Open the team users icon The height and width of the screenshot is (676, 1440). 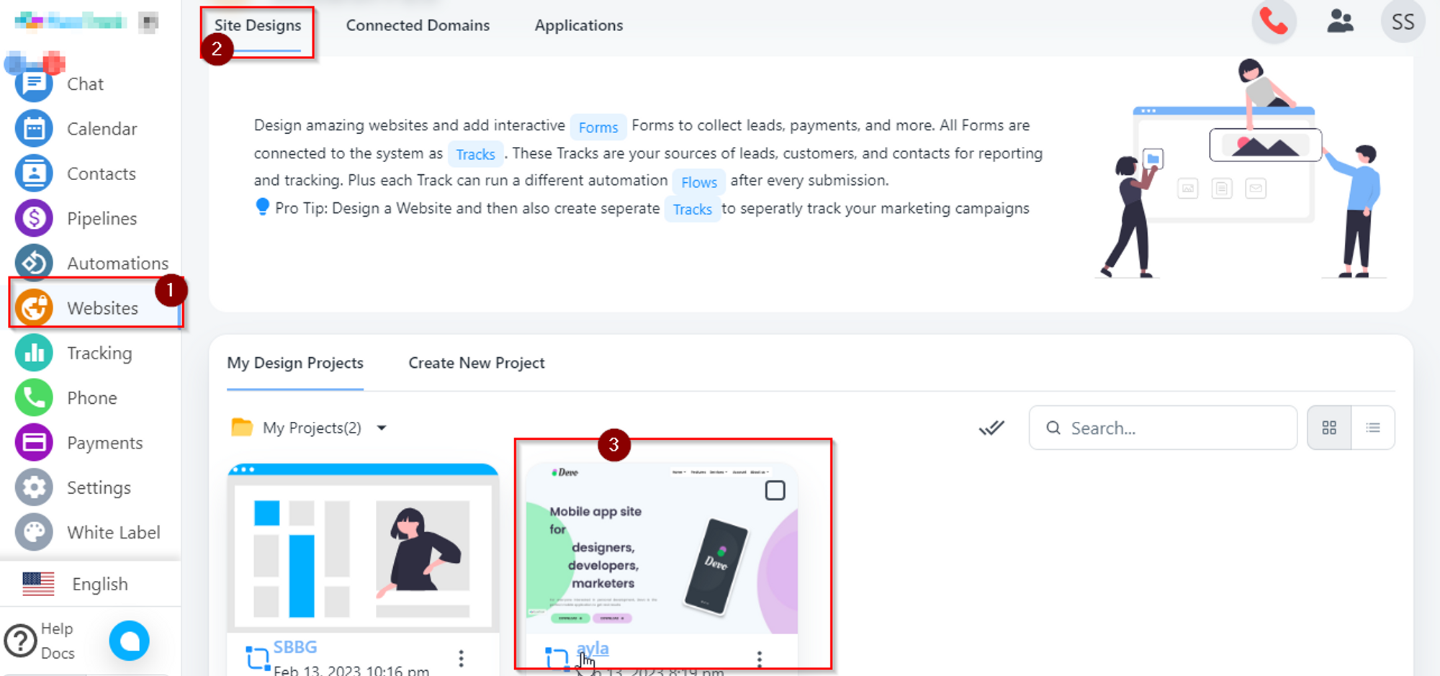point(1339,22)
